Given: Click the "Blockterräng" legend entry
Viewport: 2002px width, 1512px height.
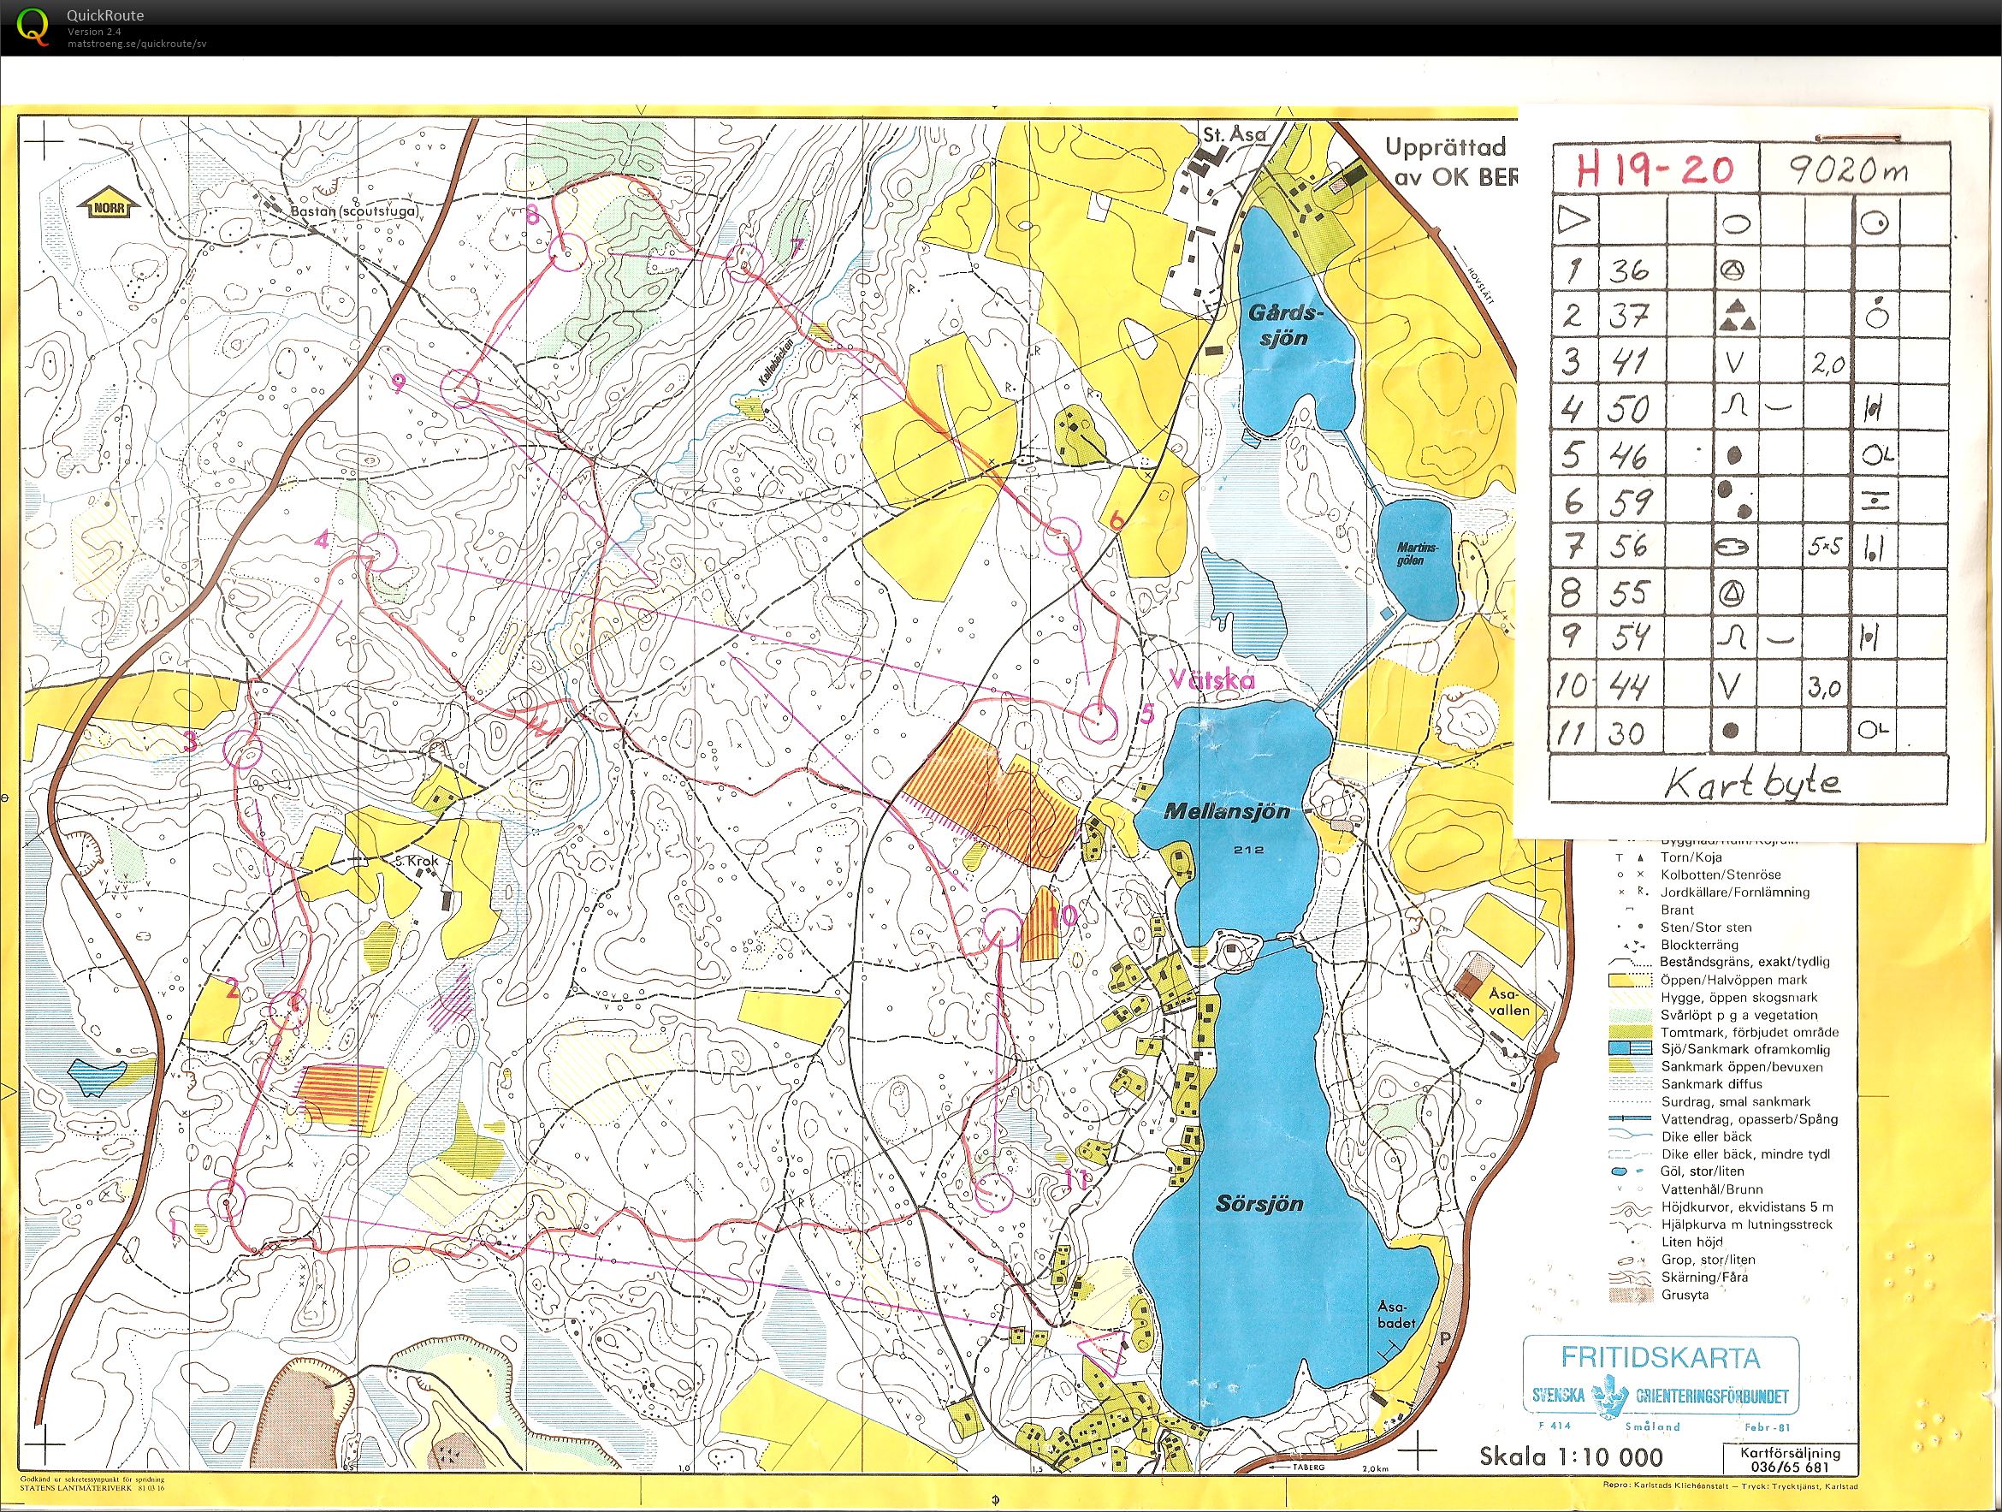Looking at the screenshot, I should (1702, 945).
